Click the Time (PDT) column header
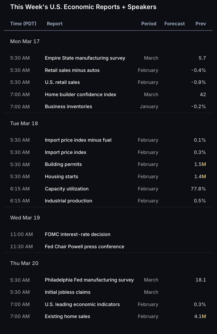Viewport: 217px width, 334px height. (x=23, y=24)
